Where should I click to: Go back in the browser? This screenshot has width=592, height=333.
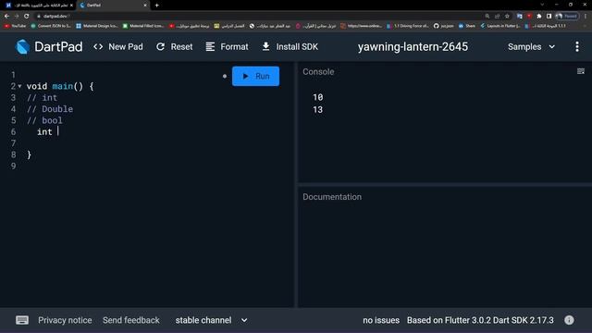pyautogui.click(x=6, y=16)
